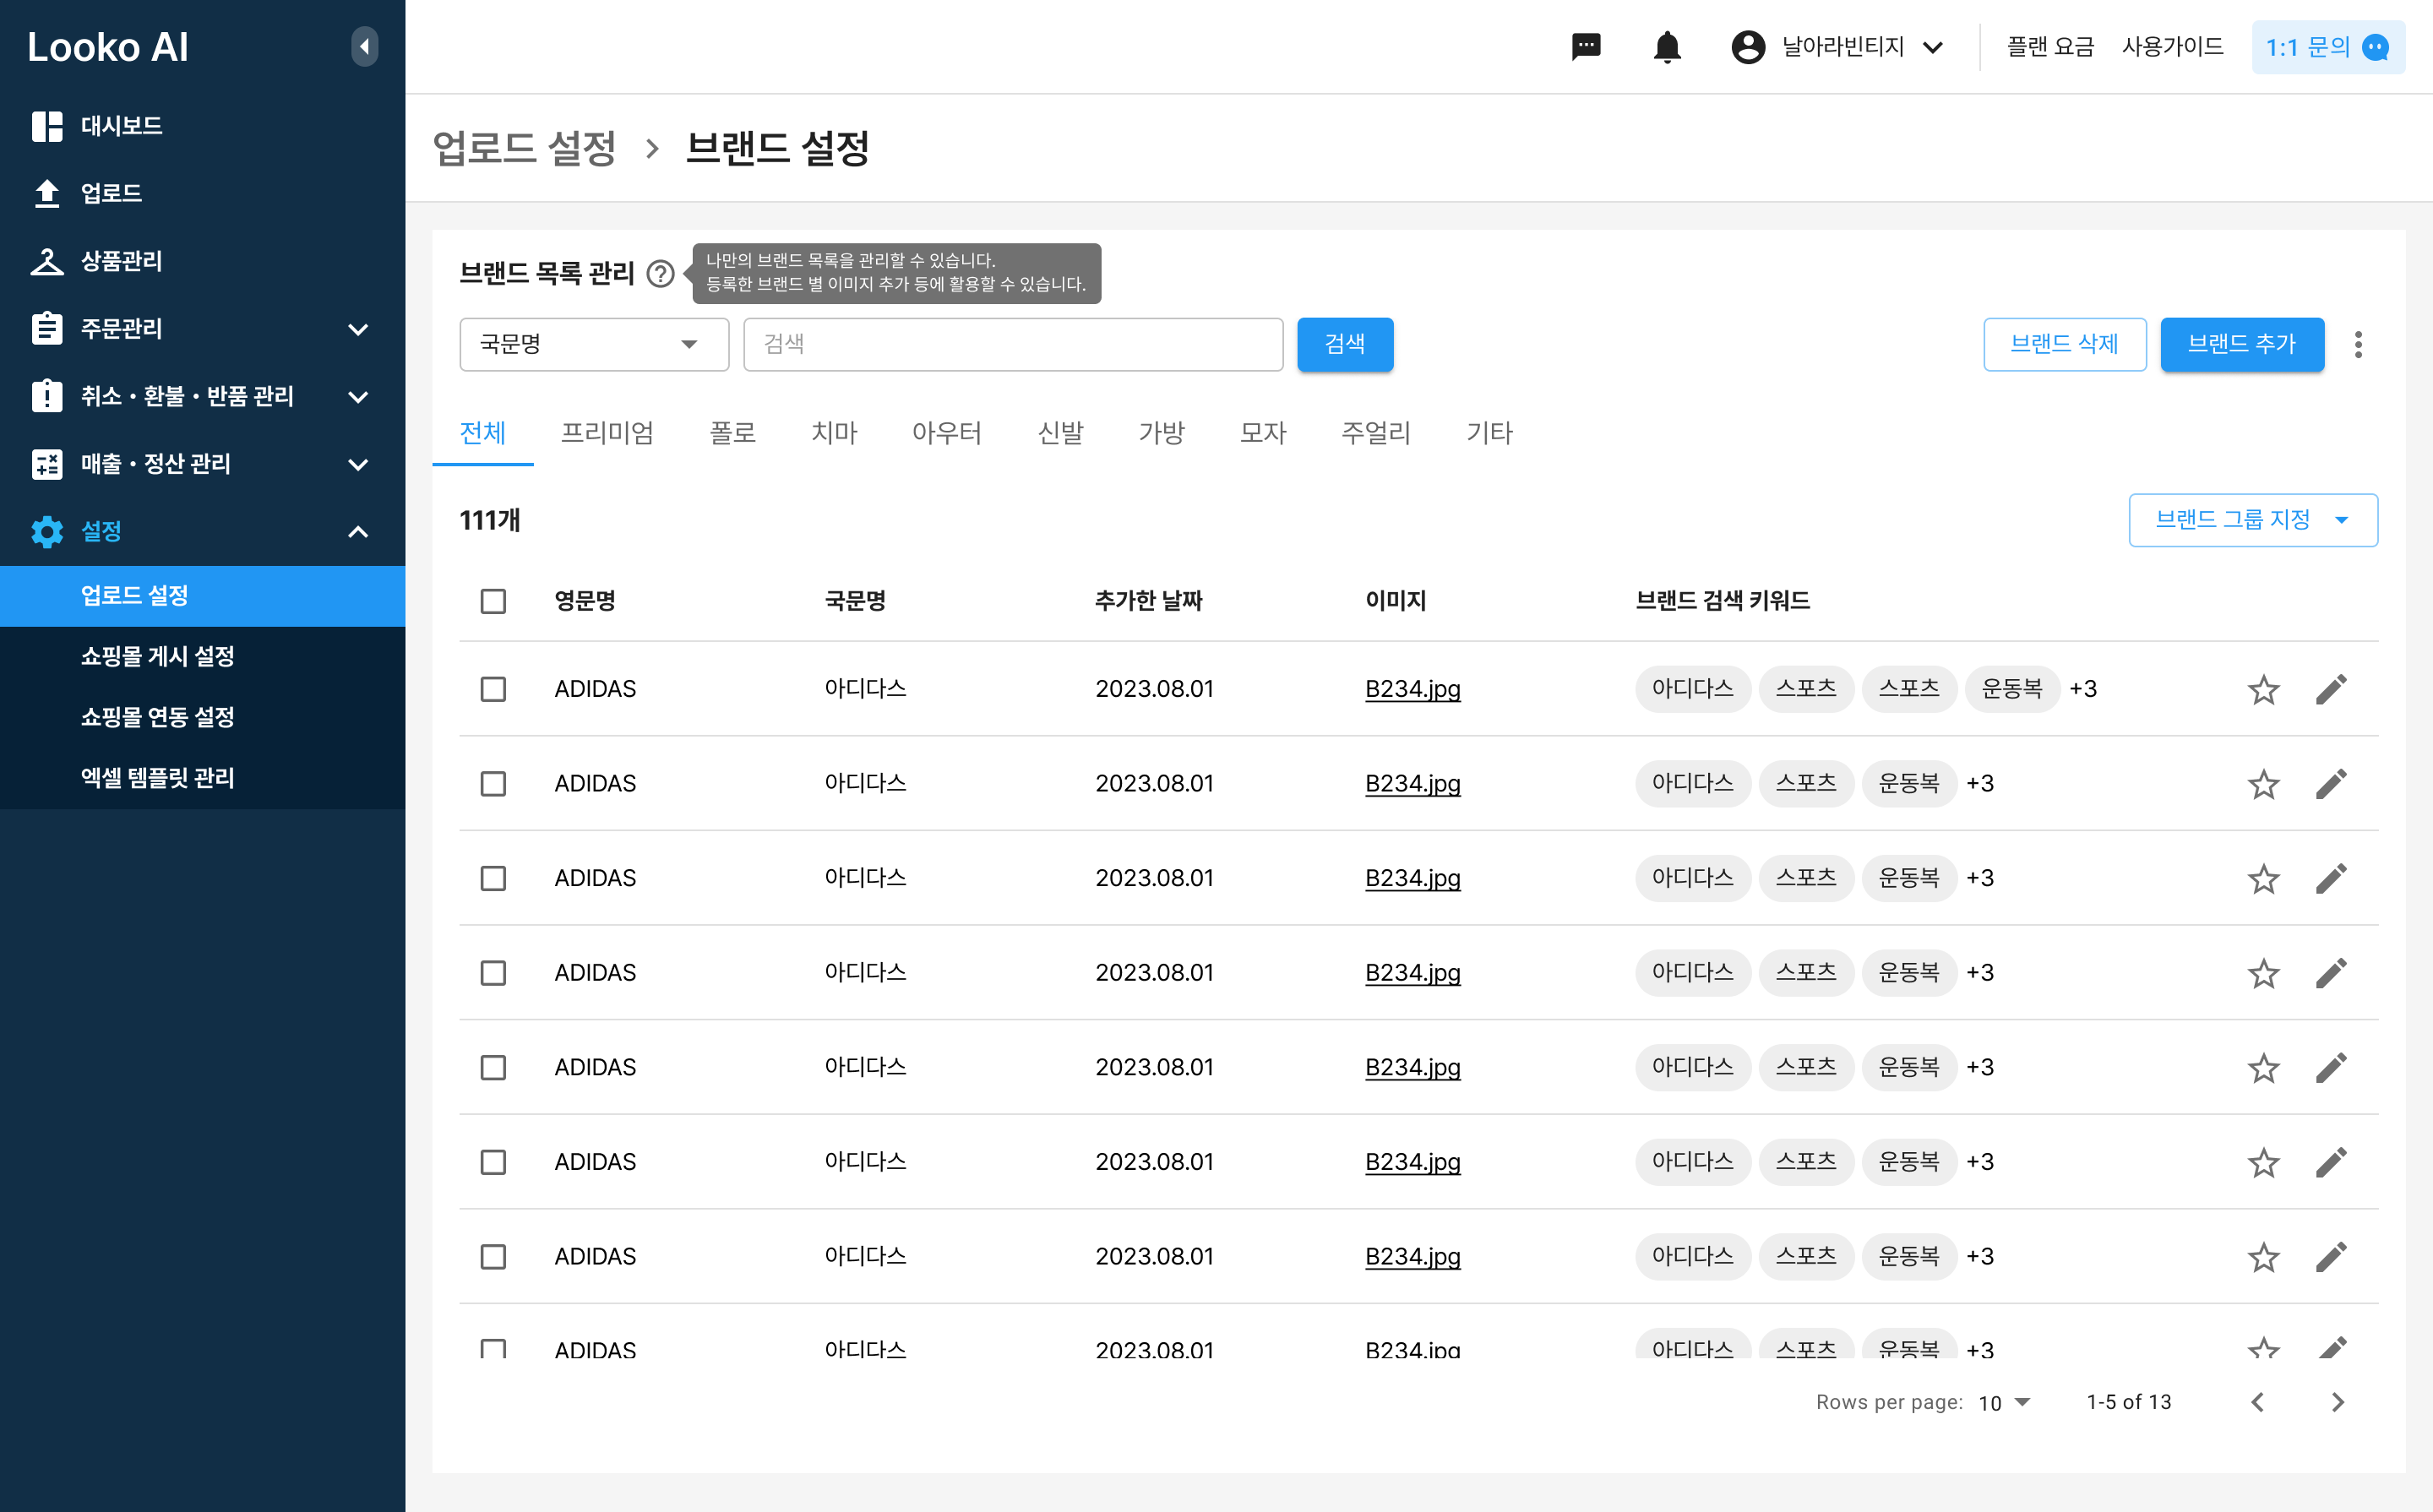Open the 기타 tab
Viewport: 2433px width, 1512px height.
1490,433
